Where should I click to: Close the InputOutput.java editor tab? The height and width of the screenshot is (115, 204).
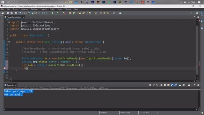point(23,17)
